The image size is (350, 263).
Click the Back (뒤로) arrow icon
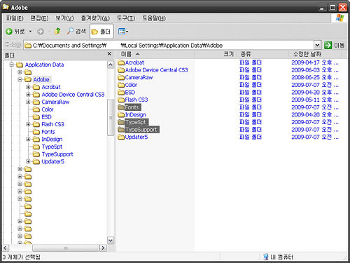coord(9,32)
